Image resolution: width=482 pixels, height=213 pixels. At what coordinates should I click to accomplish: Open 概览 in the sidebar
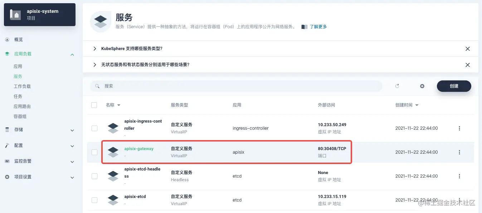click(19, 40)
